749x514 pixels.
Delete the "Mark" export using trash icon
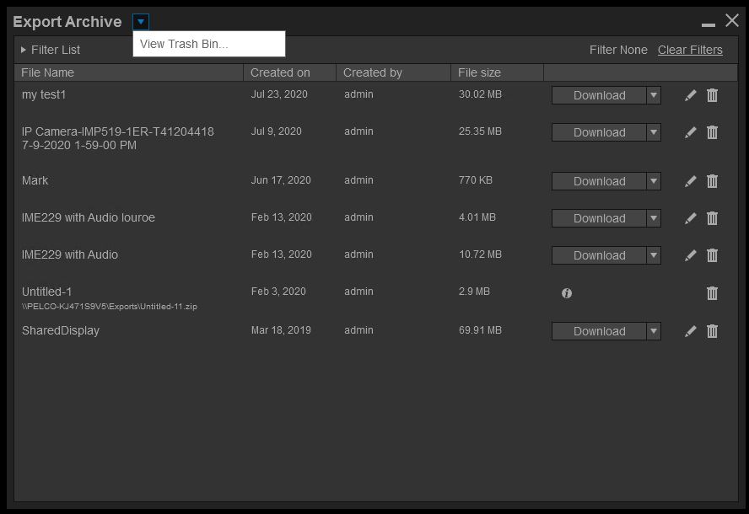point(712,181)
